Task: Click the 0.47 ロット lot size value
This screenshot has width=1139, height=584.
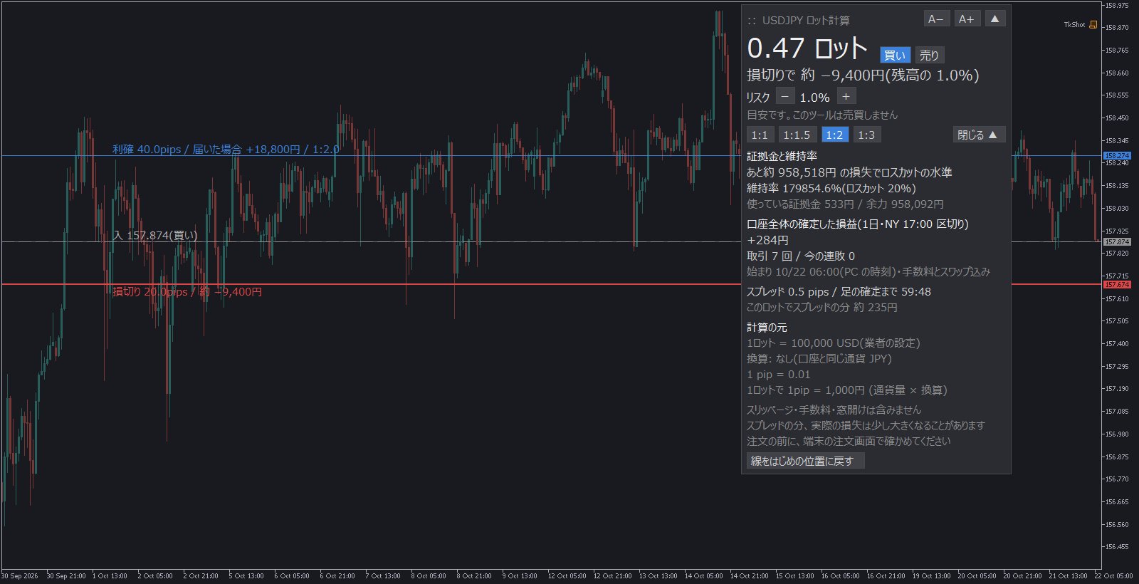Action: [x=807, y=48]
